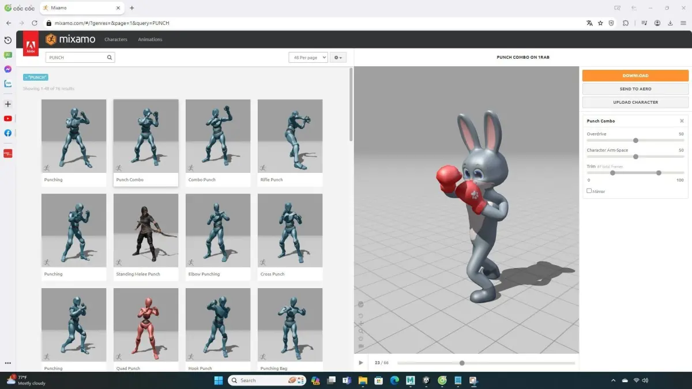Viewport: 692px width, 389px height.
Task: Click the Trim slider right handle
Action: click(x=659, y=173)
